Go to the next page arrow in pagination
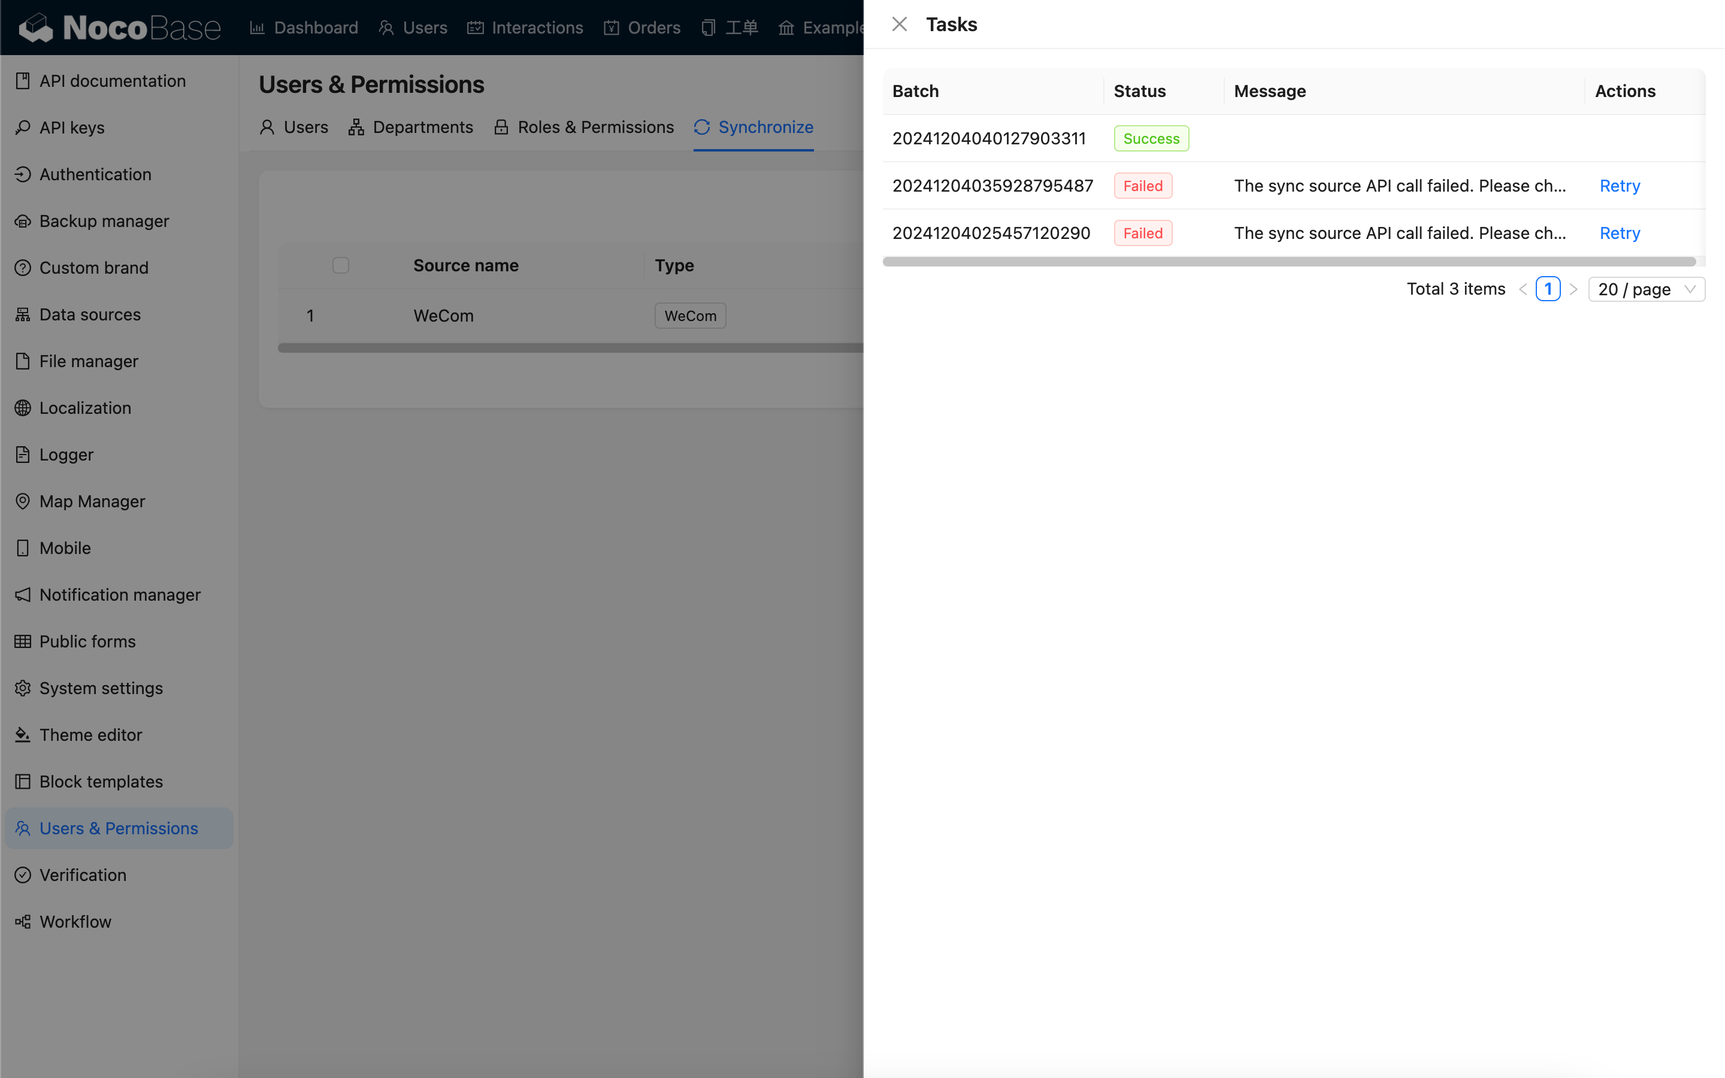 coord(1573,289)
